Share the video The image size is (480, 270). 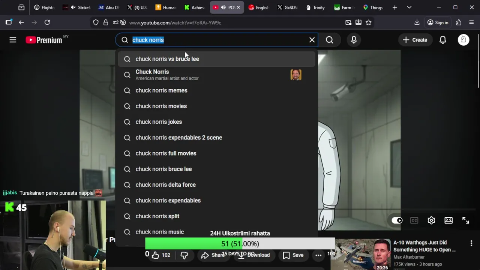click(x=213, y=255)
